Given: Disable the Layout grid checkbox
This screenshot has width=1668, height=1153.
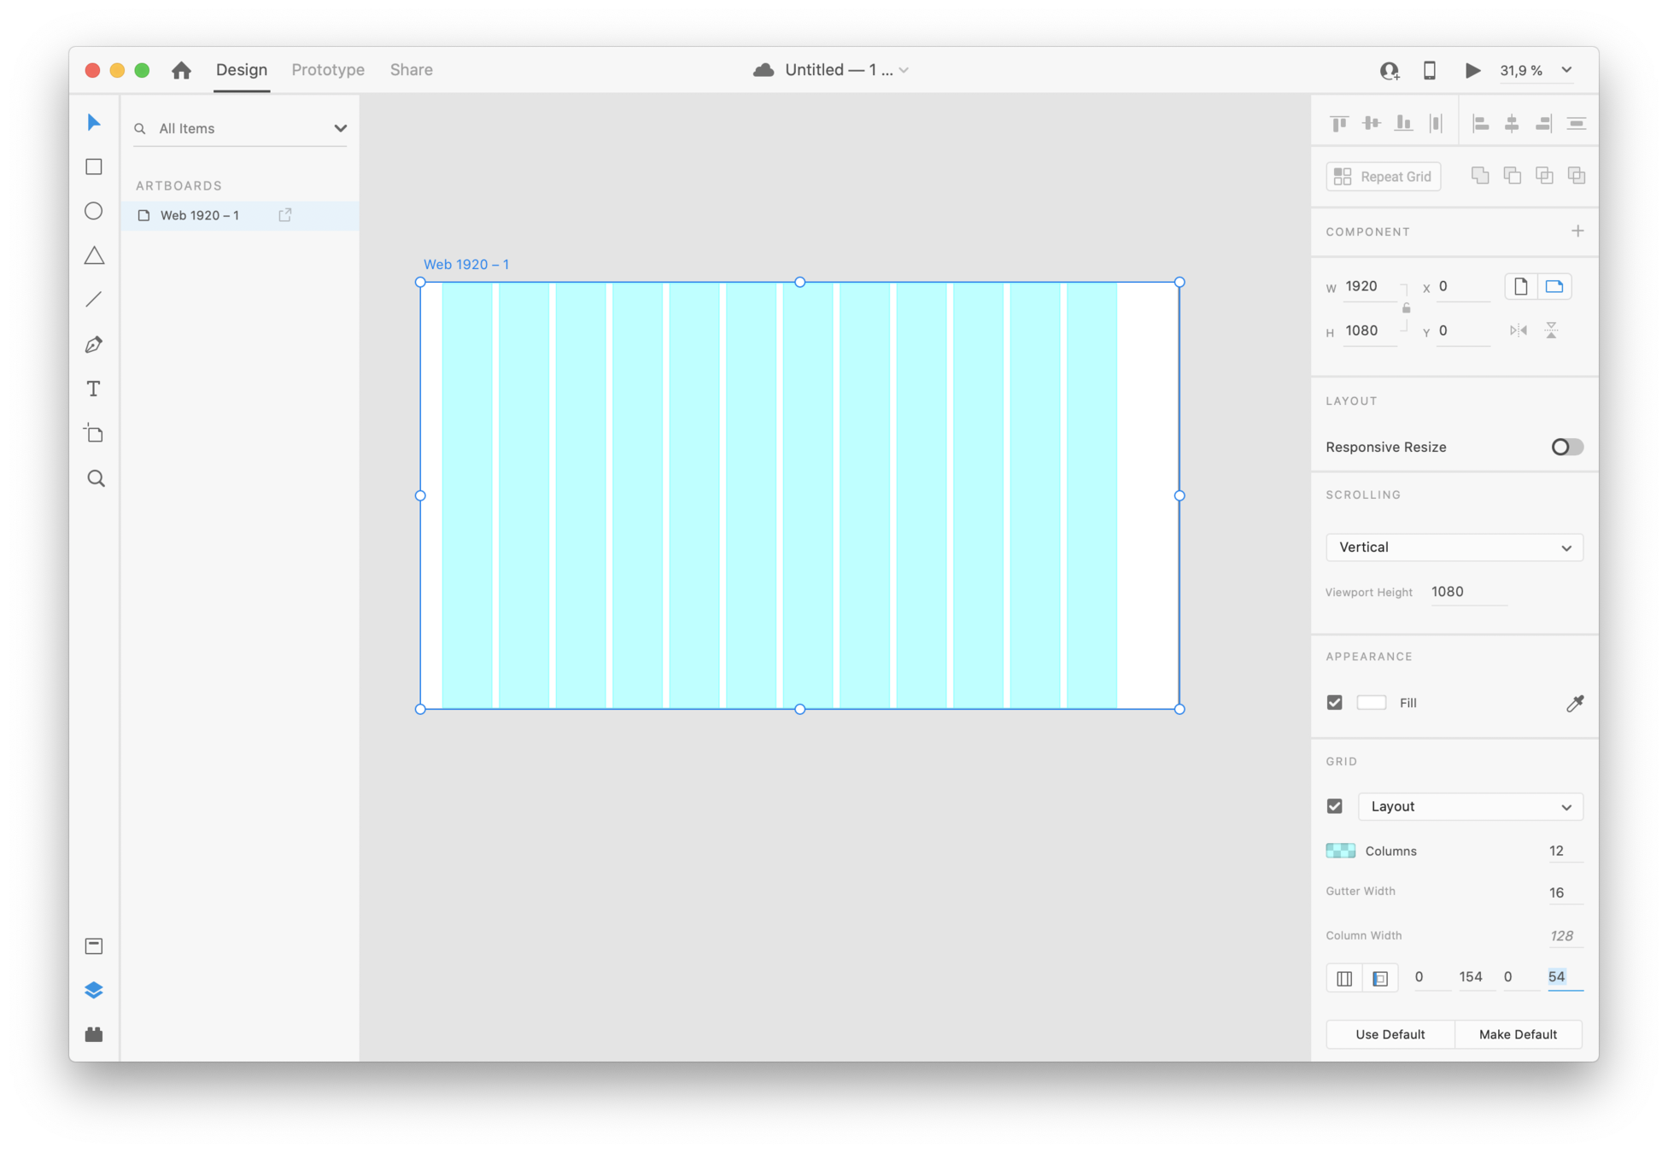Looking at the screenshot, I should click(1335, 806).
